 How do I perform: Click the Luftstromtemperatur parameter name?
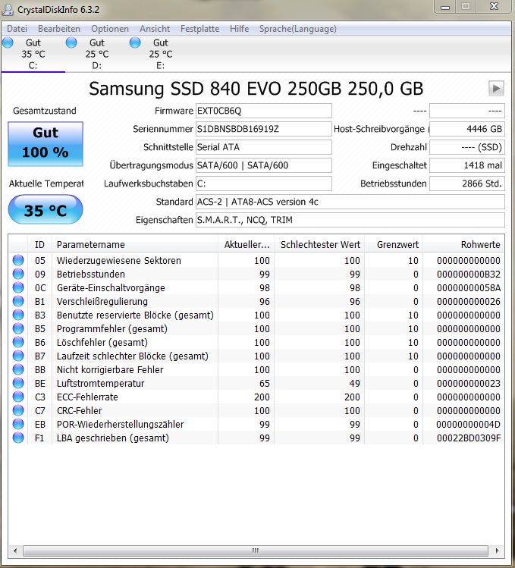pyautogui.click(x=100, y=383)
